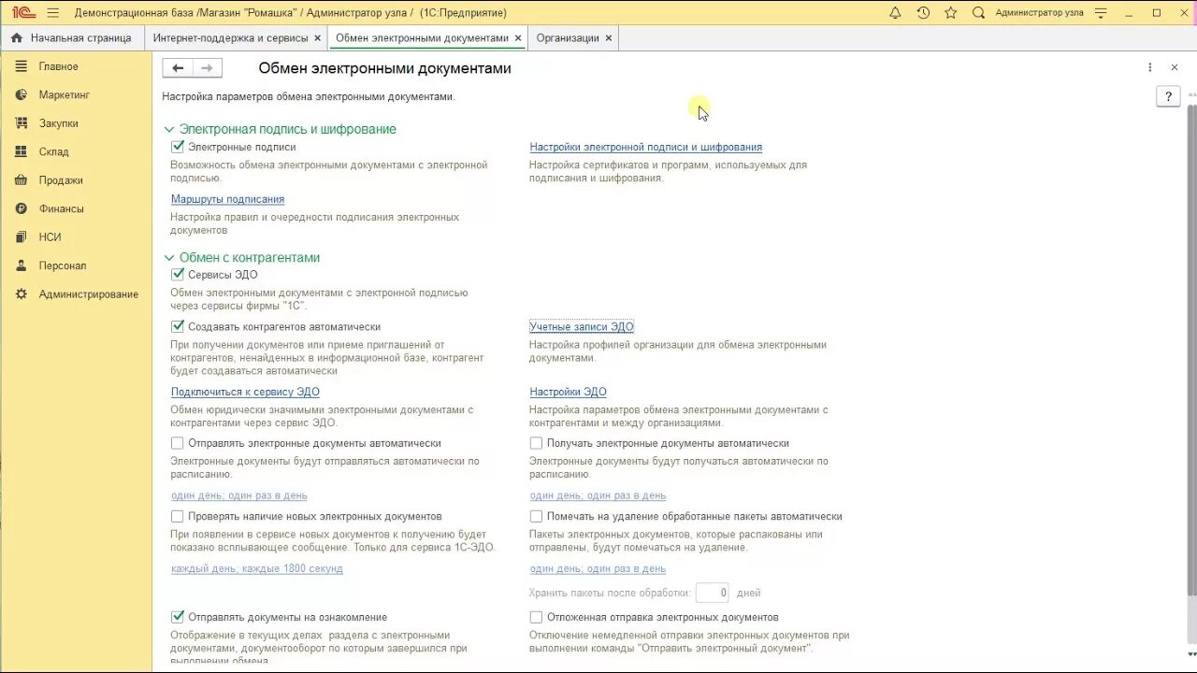The image size is (1197, 673).
Task: Click Администратор узла user name
Action: [1039, 13]
